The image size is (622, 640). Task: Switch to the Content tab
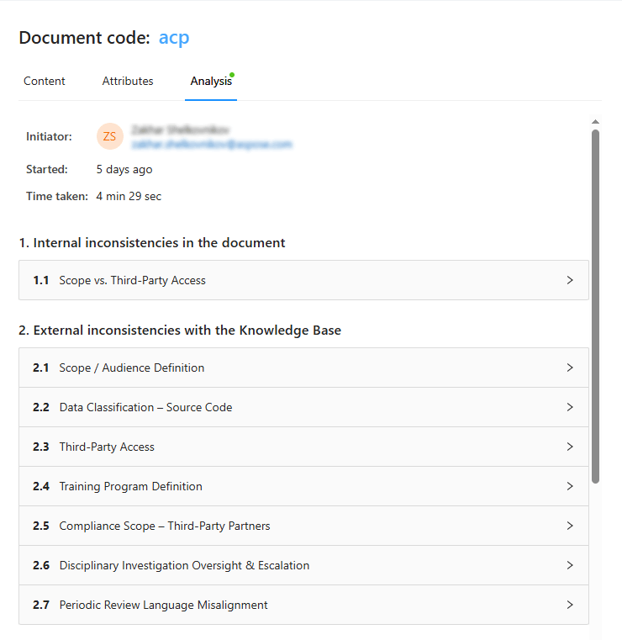[45, 82]
